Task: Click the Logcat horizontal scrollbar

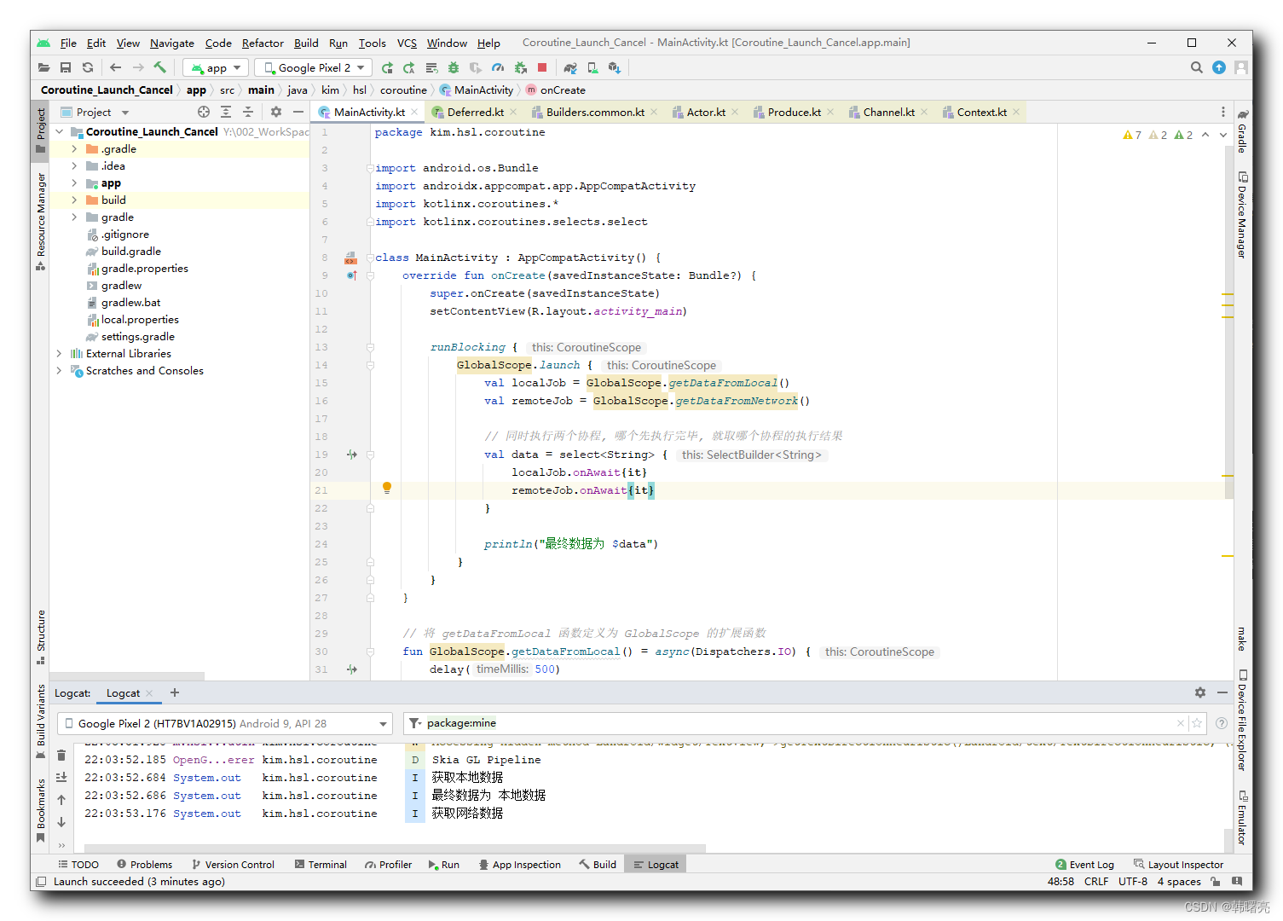Action: (395, 848)
